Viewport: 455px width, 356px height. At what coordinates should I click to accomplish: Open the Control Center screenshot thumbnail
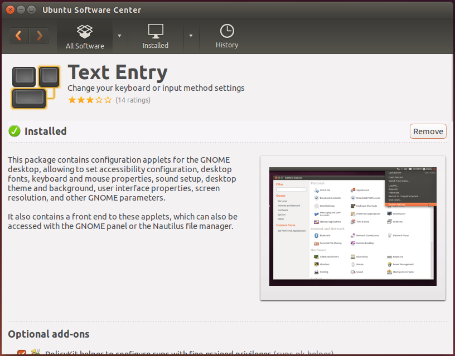(x=353, y=226)
